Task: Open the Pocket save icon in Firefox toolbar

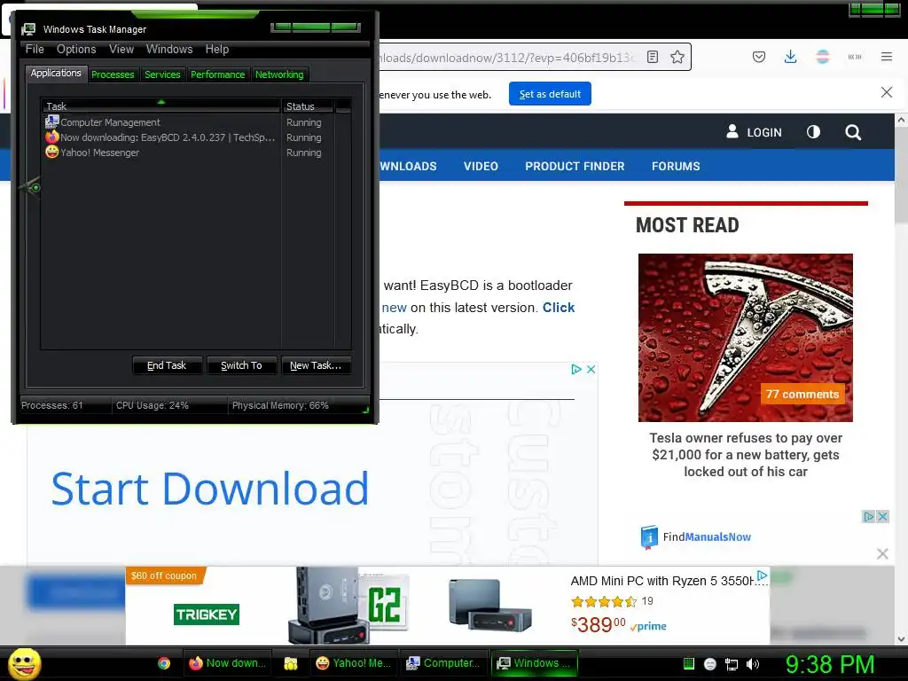Action: (759, 57)
